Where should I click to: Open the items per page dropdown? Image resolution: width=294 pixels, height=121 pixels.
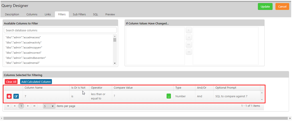[49, 106]
